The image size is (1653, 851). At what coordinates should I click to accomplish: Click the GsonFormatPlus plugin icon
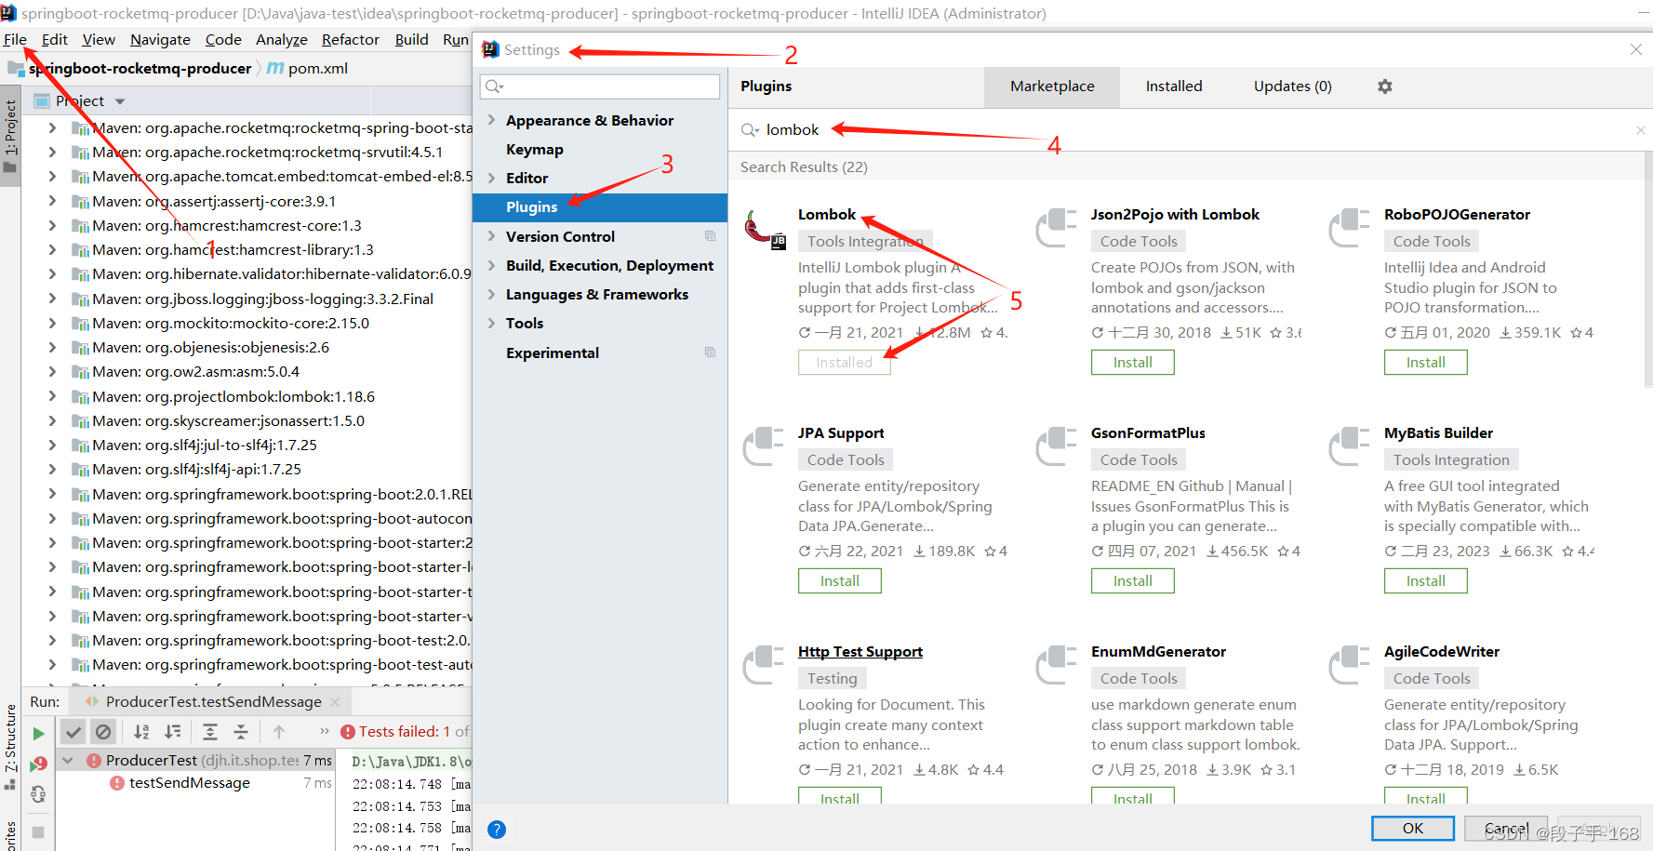1057,446
